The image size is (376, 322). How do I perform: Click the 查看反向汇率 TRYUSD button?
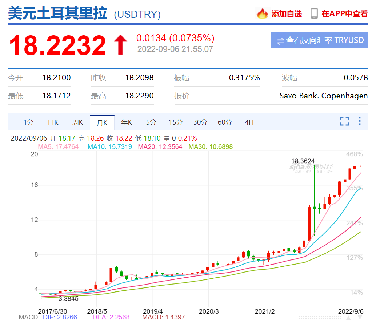(x=319, y=40)
